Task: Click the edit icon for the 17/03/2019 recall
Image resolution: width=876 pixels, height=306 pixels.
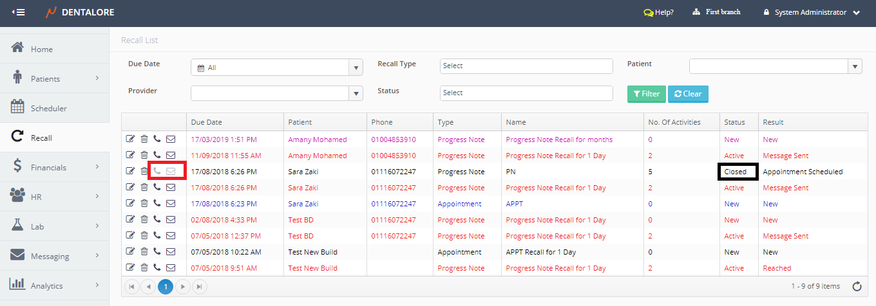Action: (x=131, y=139)
